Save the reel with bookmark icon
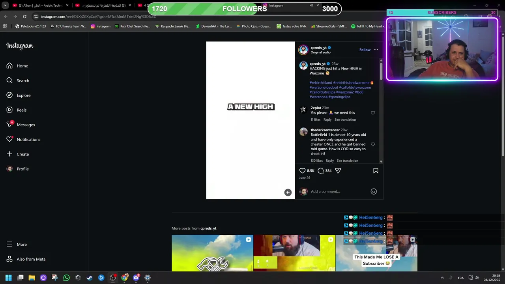The height and width of the screenshot is (284, 505). 376,171
